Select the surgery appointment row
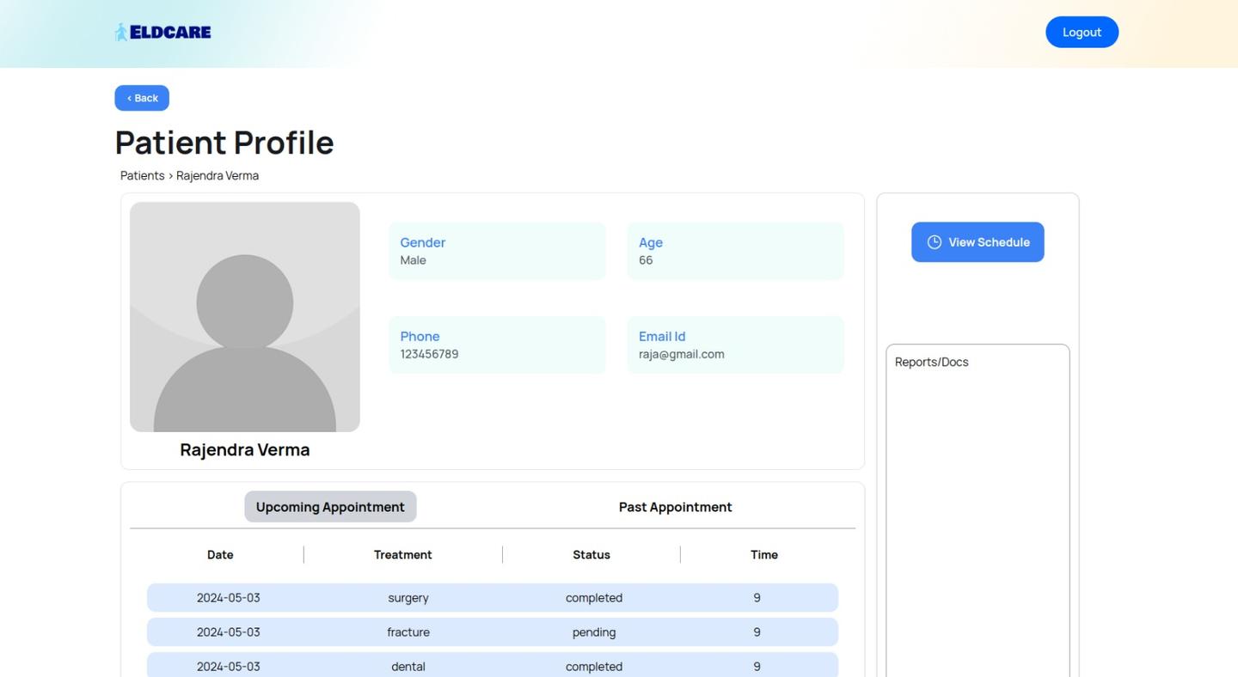Image resolution: width=1238 pixels, height=677 pixels. pos(493,598)
